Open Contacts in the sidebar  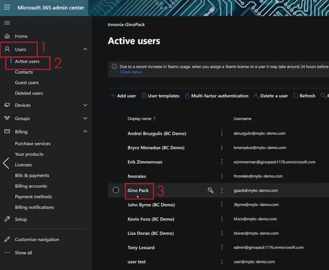[x=24, y=72]
